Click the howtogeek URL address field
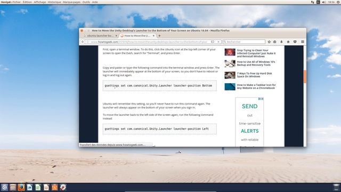The width and height of the screenshot is (341, 192). coord(149,42)
